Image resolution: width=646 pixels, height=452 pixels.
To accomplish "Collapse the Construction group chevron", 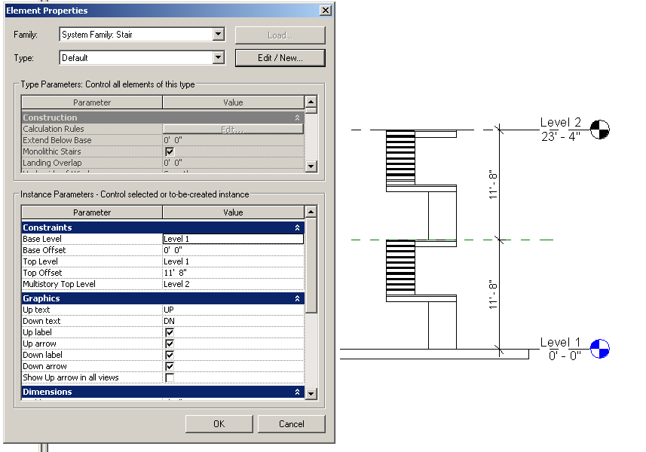I will pos(297,118).
